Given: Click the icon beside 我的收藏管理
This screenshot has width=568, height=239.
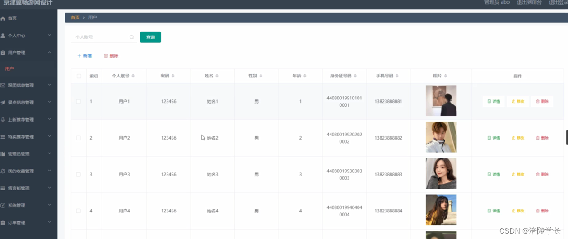Looking at the screenshot, I should 3,171.
